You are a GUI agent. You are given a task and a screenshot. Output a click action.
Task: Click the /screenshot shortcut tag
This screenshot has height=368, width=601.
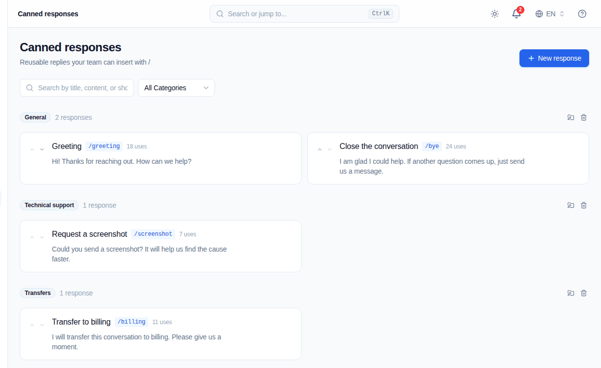pyautogui.click(x=153, y=234)
